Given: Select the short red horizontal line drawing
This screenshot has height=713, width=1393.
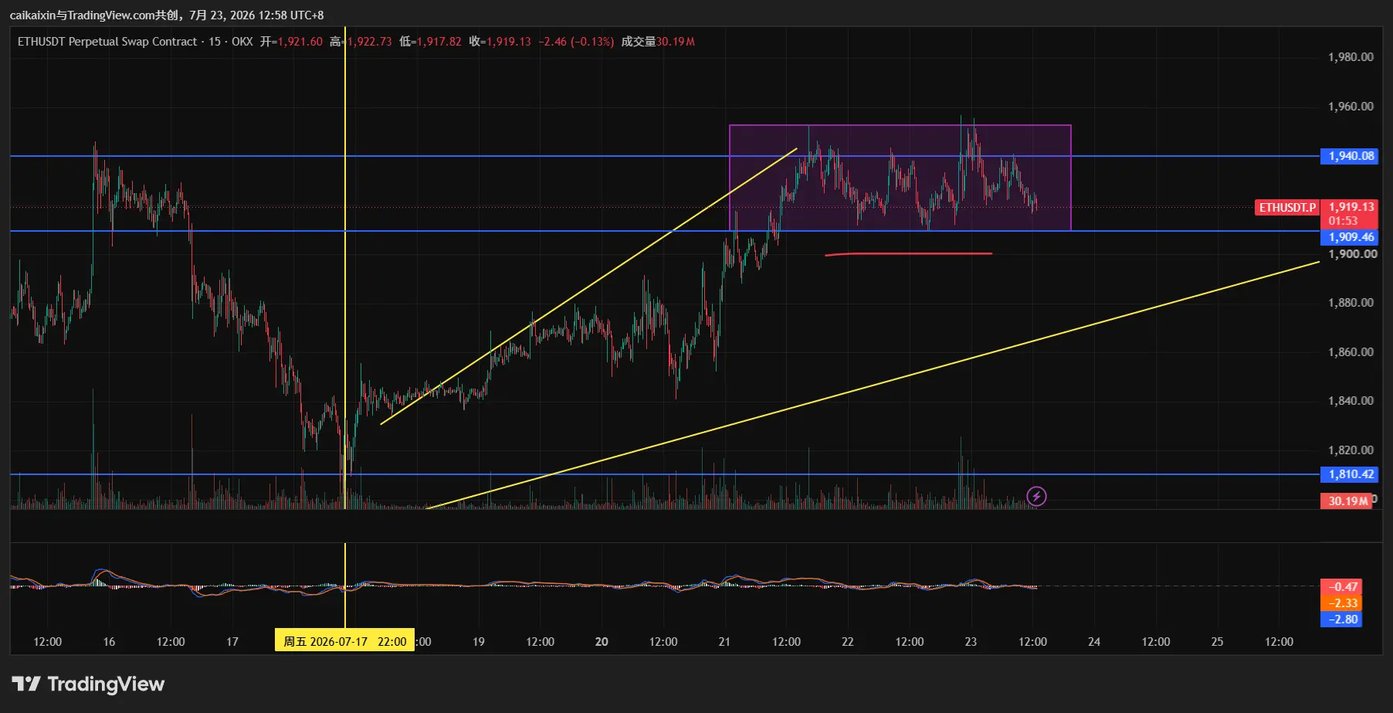Looking at the screenshot, I should click(x=909, y=253).
